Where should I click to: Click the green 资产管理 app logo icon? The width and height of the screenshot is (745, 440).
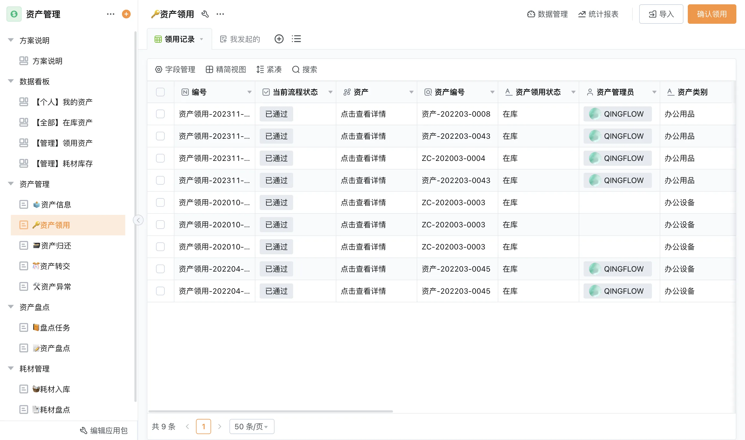(14, 14)
